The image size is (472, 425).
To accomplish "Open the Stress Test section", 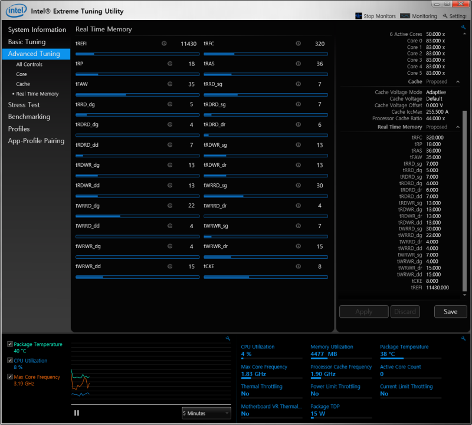I will point(24,105).
